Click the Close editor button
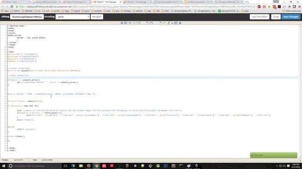The image size is (302, 169). pyautogui.click(x=276, y=17)
